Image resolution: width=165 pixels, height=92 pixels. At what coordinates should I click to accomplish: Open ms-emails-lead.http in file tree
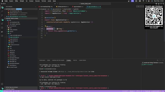tap(15, 24)
